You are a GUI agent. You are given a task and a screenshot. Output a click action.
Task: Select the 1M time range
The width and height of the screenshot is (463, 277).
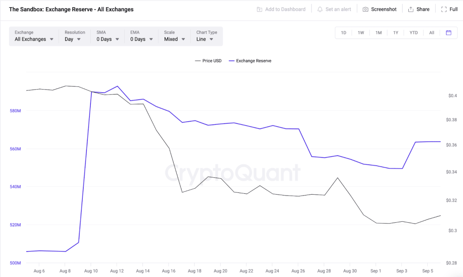tap(378, 33)
